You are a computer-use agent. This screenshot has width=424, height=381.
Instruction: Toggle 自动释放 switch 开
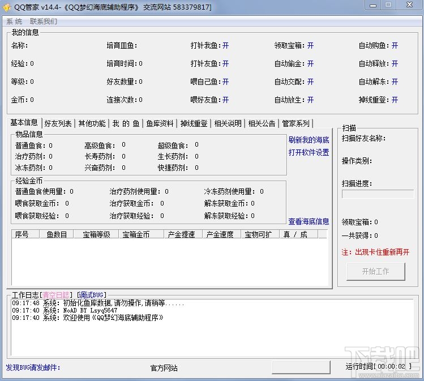pyautogui.click(x=395, y=63)
